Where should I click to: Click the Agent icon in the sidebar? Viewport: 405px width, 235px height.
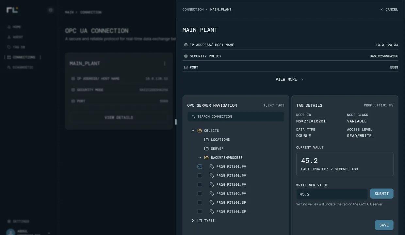click(x=9, y=37)
